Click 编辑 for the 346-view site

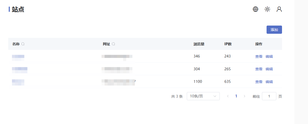pos(269,57)
